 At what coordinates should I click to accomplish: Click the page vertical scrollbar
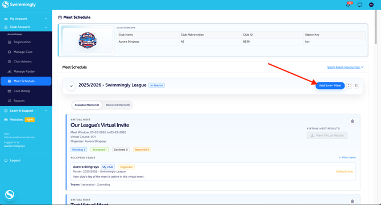point(376,27)
